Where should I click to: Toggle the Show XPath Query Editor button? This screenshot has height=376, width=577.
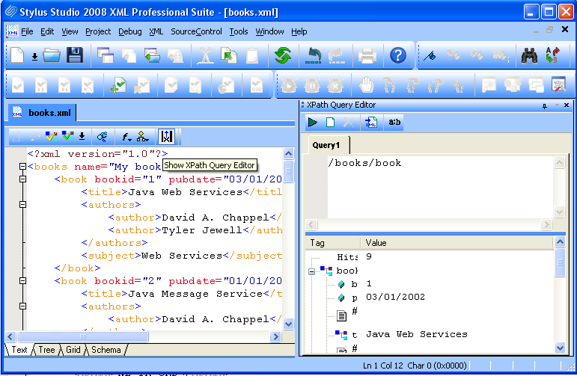(x=166, y=137)
